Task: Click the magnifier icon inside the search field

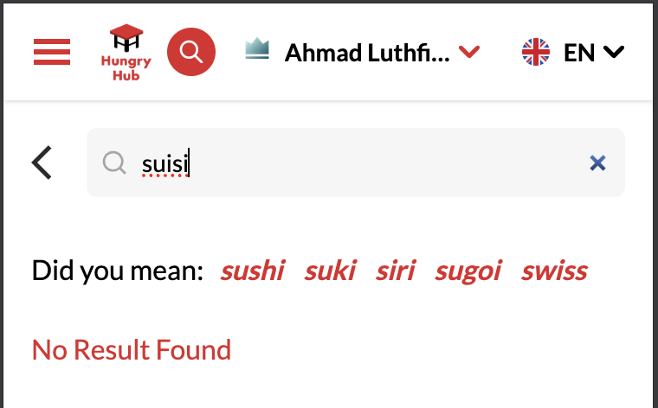Action: tap(114, 163)
